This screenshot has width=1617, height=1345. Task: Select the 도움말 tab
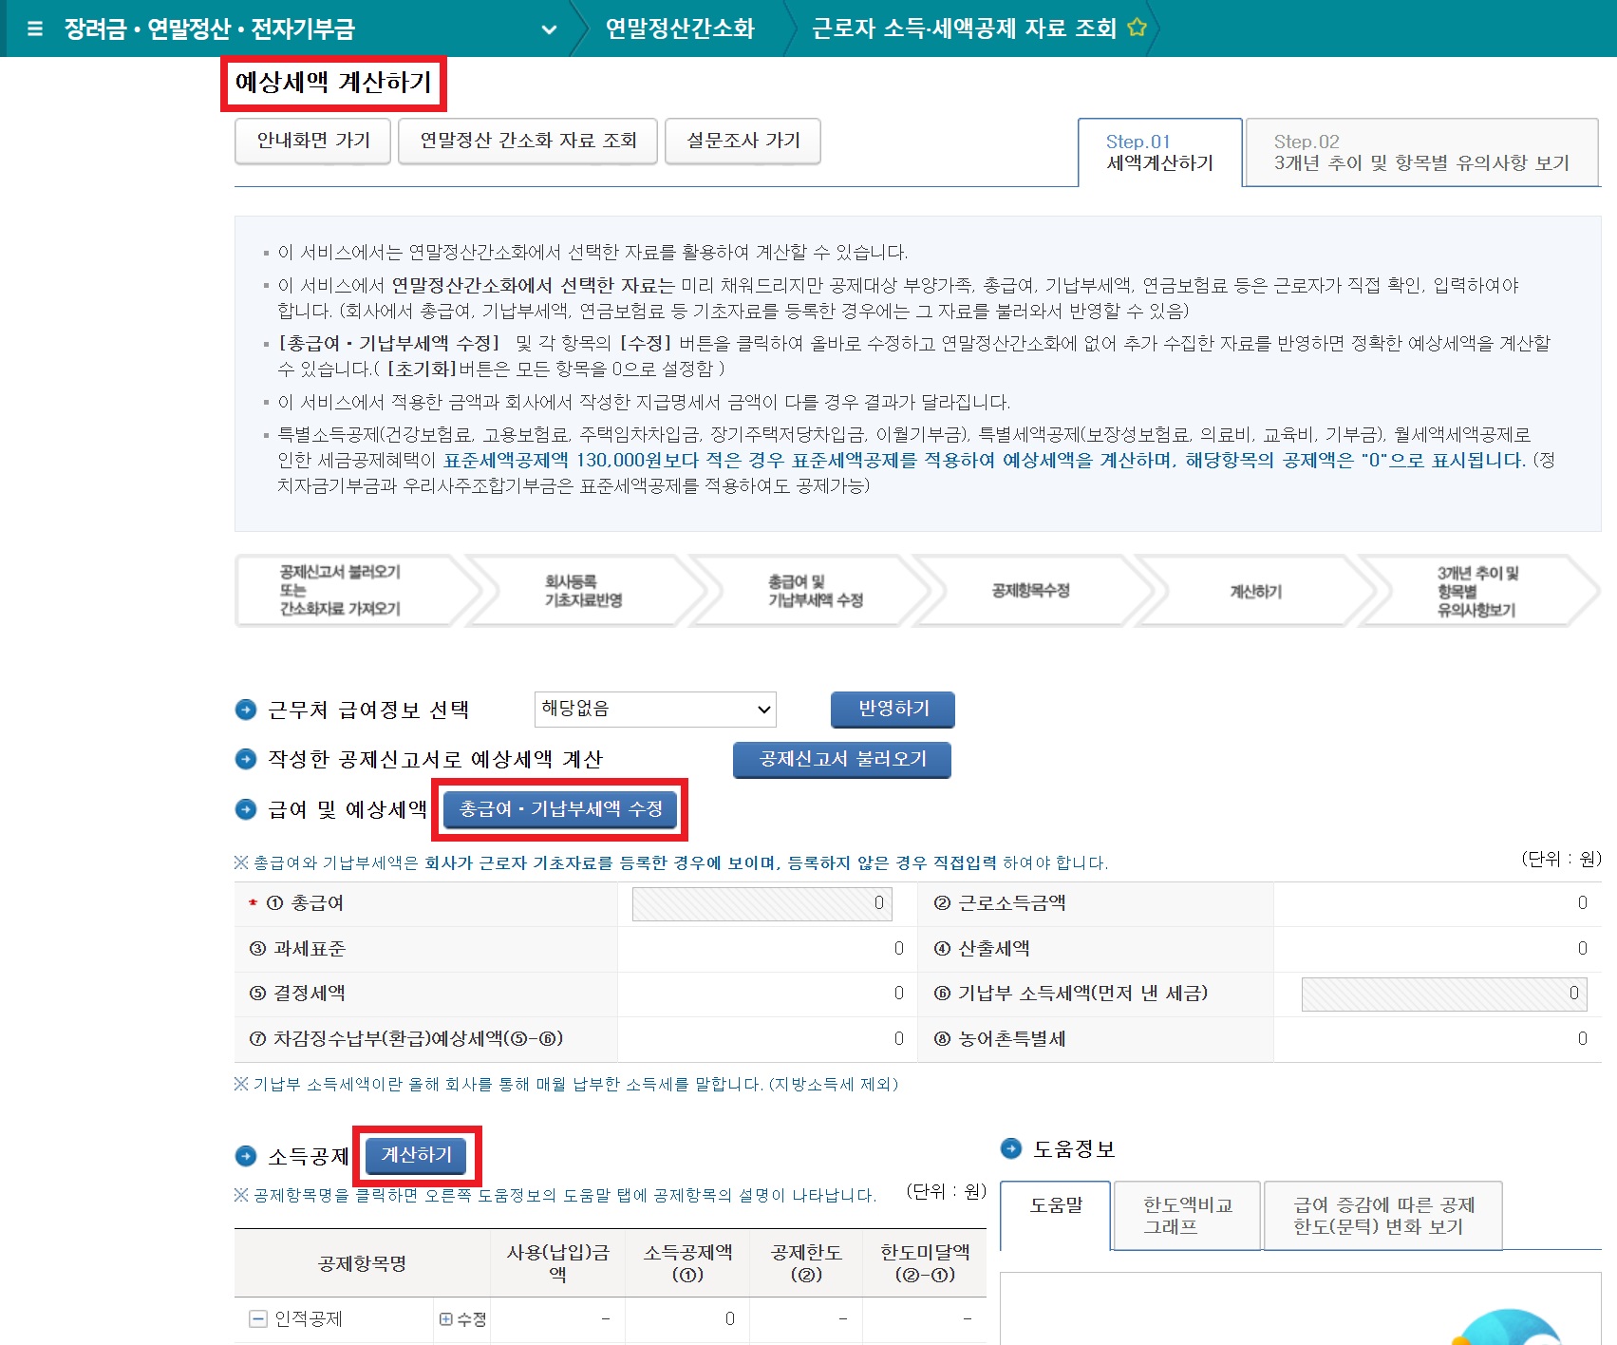coord(1056,1215)
